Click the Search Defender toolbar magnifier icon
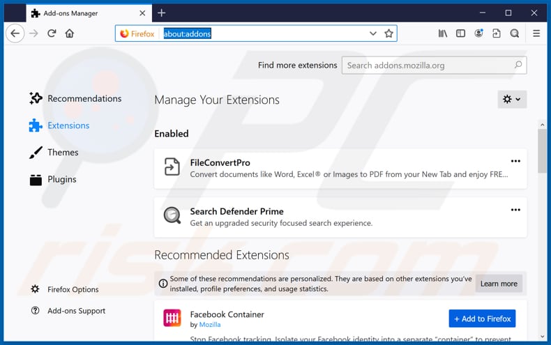Image resolution: width=551 pixels, height=345 pixels. (x=515, y=33)
